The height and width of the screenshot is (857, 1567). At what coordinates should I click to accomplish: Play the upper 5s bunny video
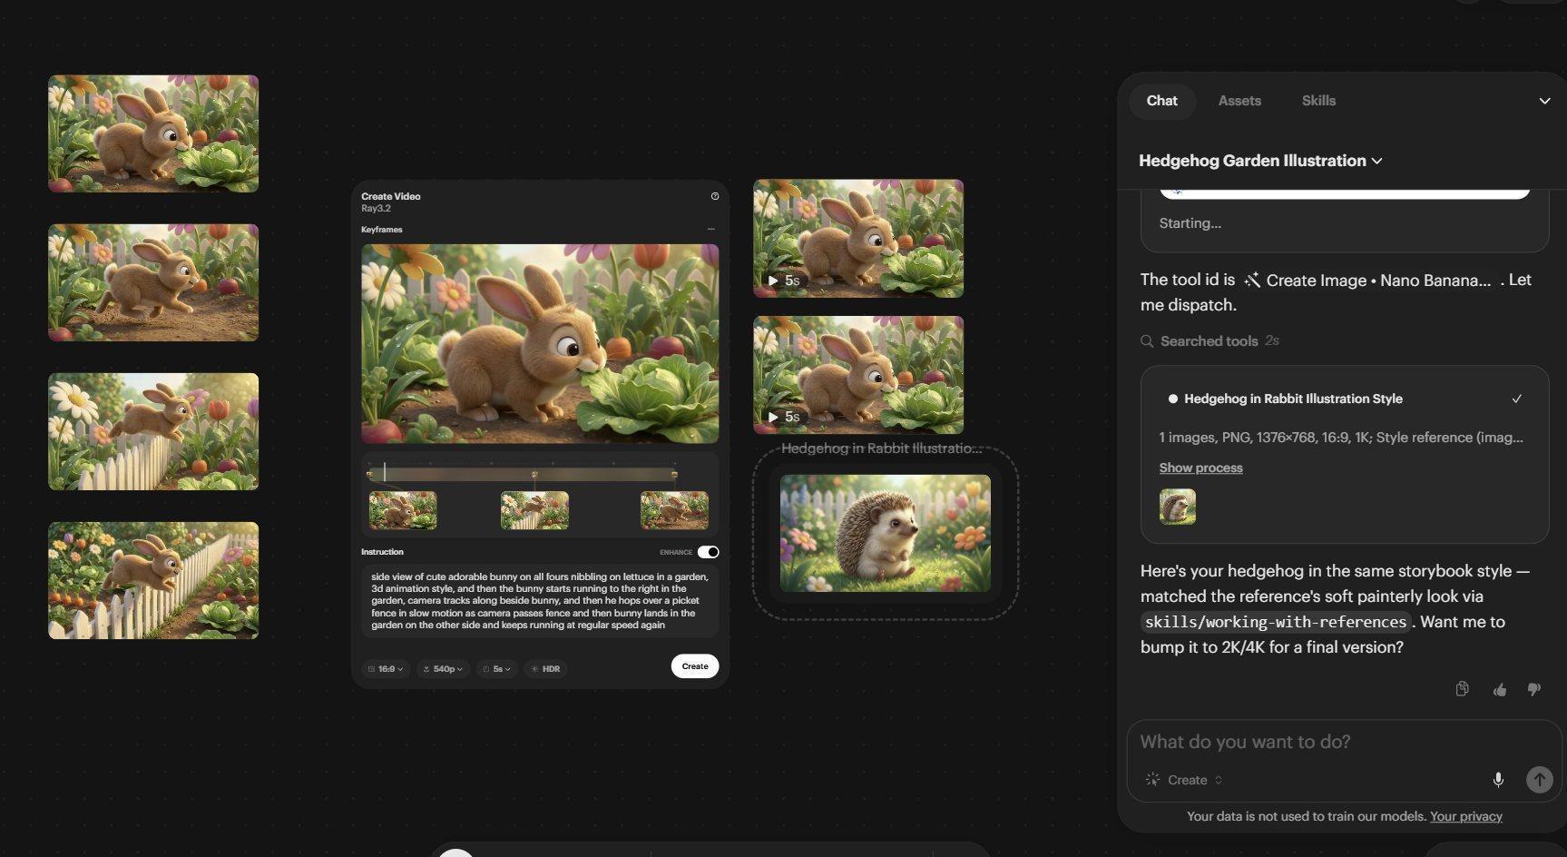tap(773, 281)
